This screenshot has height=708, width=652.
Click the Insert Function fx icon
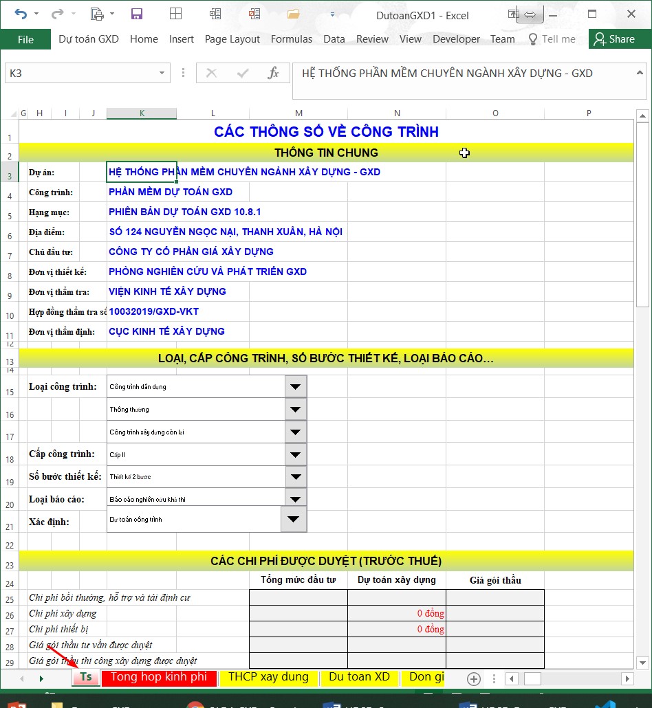click(x=273, y=73)
